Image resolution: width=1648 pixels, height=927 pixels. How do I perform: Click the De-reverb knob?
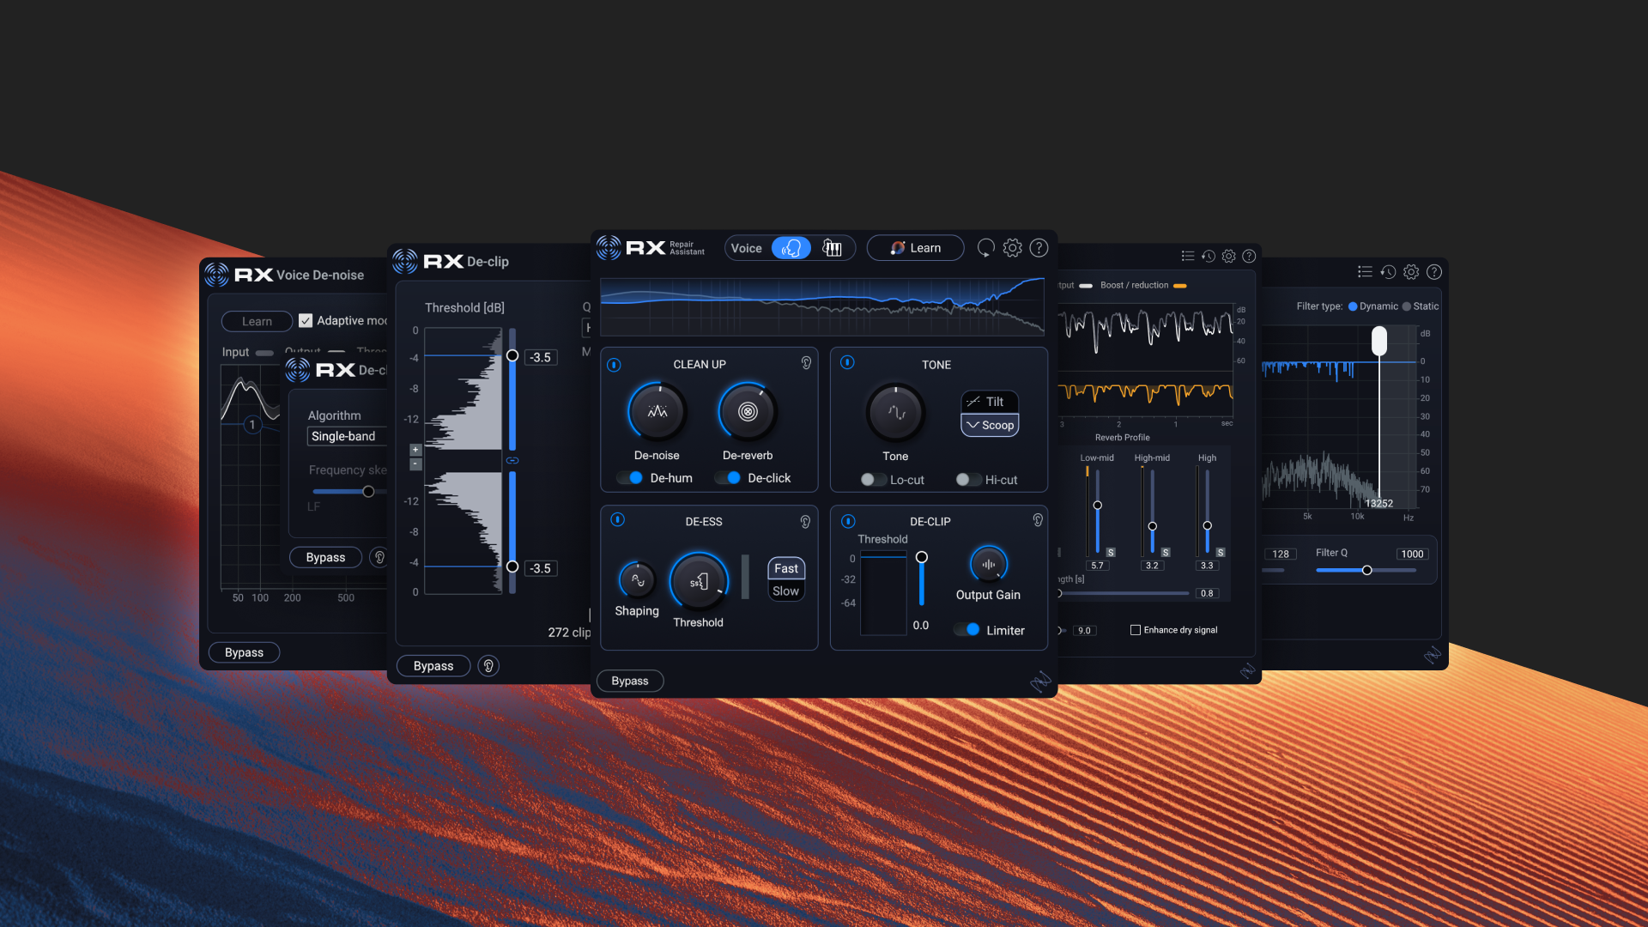(748, 412)
